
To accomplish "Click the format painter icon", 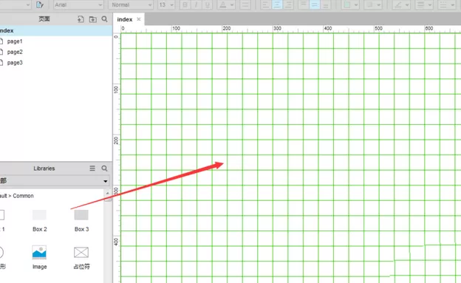I will pos(40,4).
